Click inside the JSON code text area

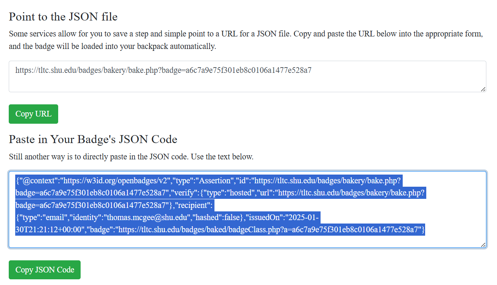[248, 209]
